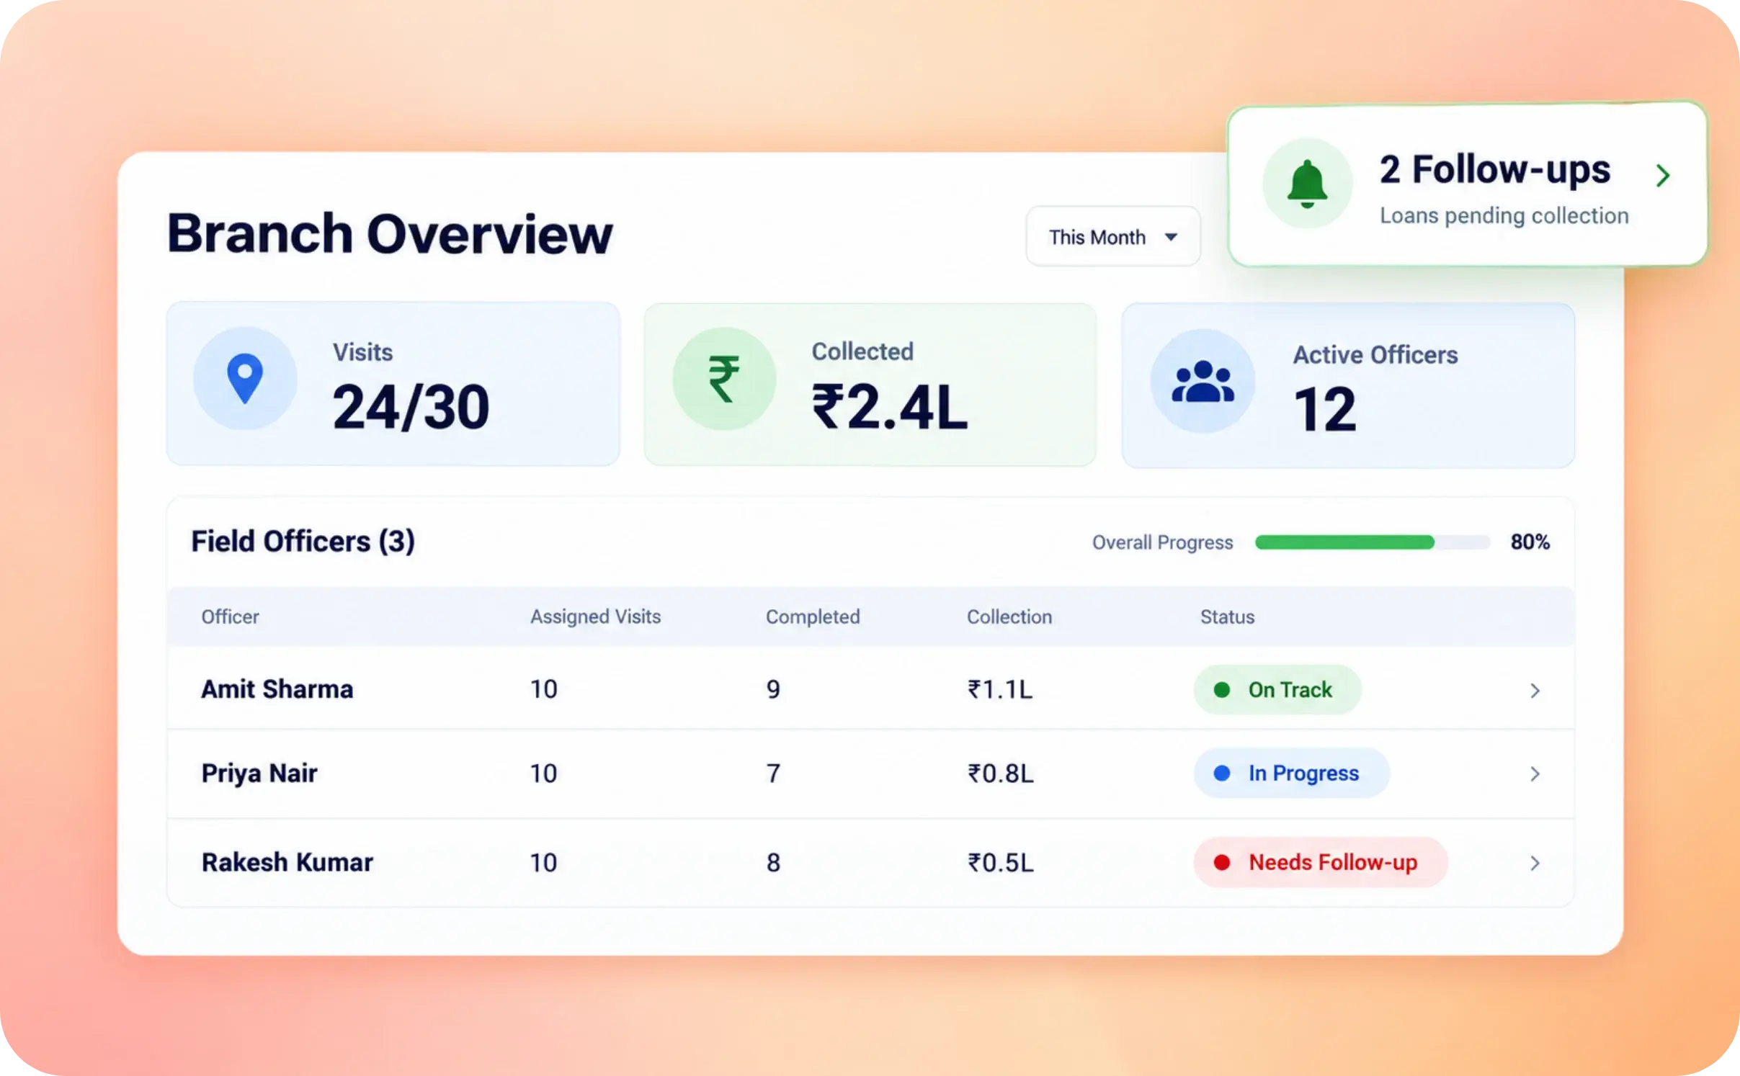The image size is (1740, 1076).
Task: Click the green rupee Collected icon
Action: 724,379
